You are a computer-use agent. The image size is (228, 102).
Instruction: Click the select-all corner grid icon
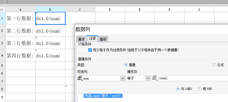point(2,10)
